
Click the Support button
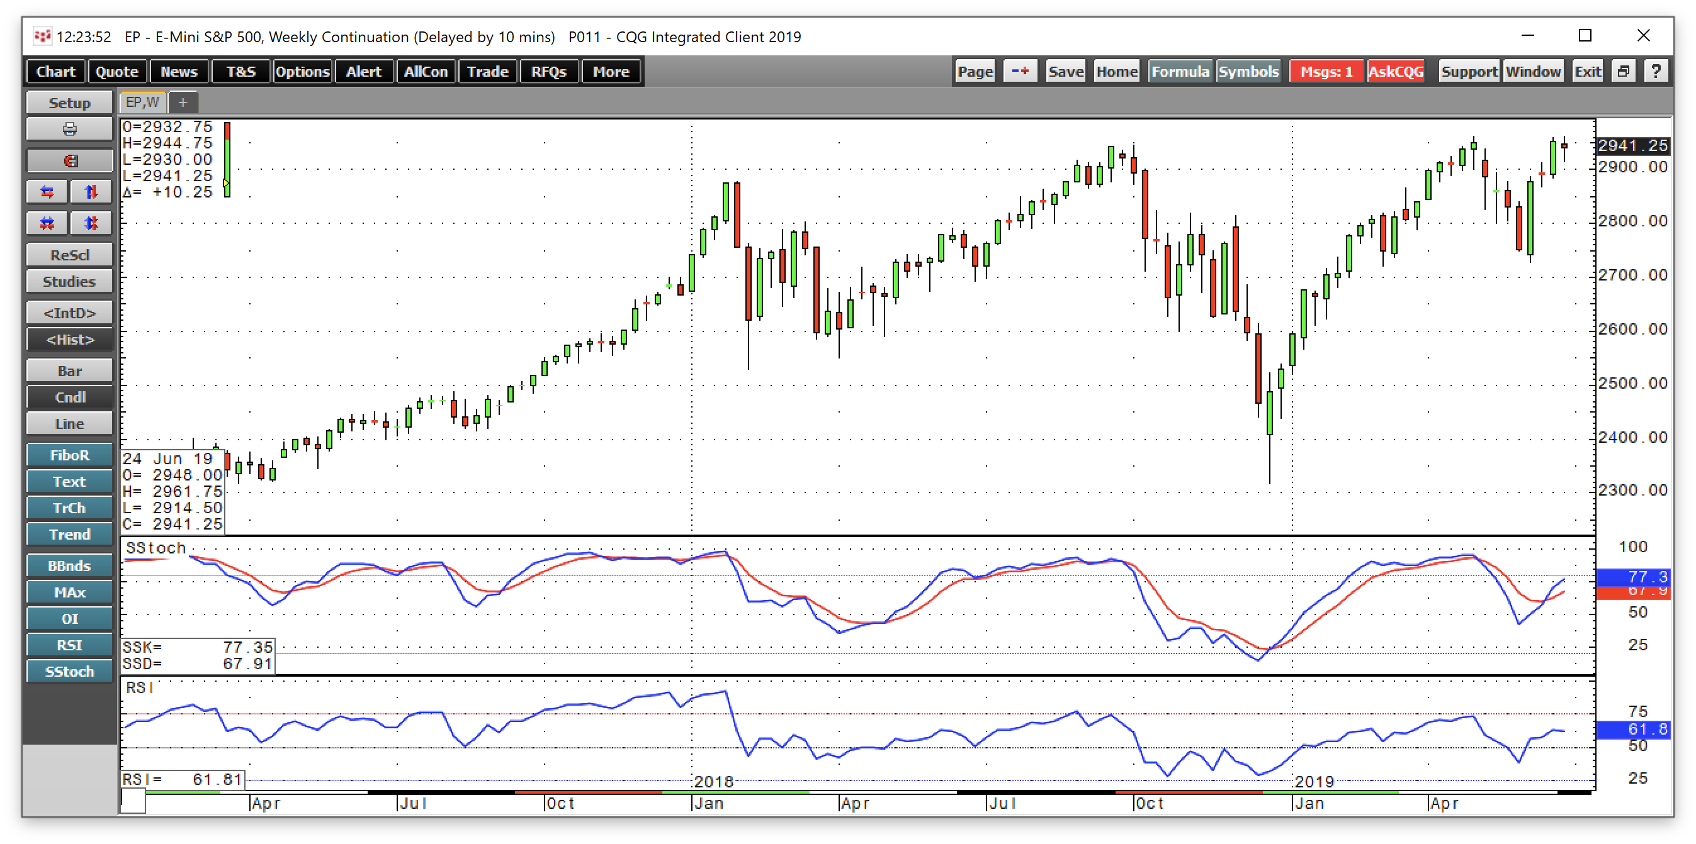pyautogui.click(x=1469, y=72)
